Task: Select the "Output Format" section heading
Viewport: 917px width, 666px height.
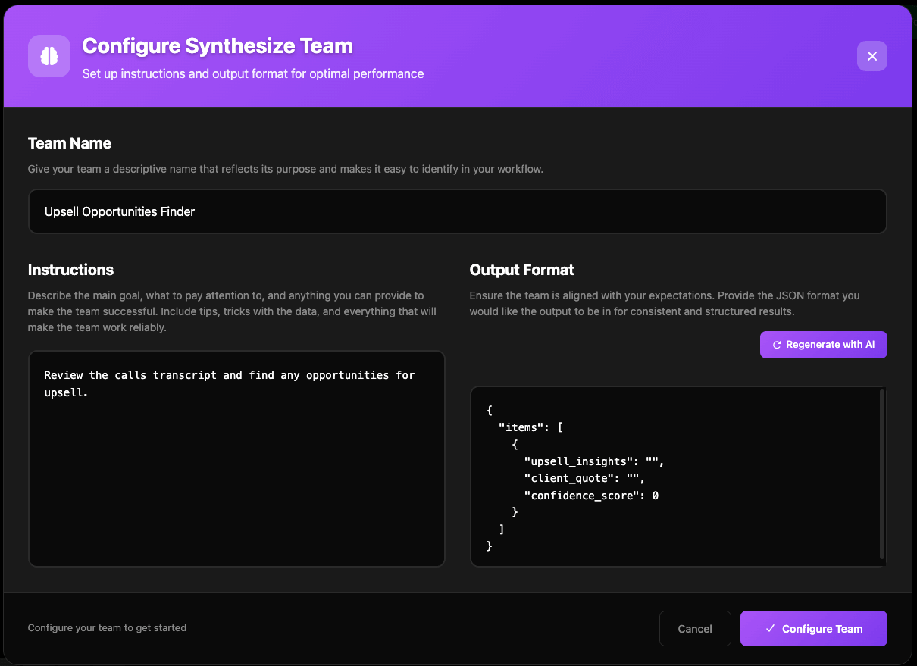Action: coord(521,270)
